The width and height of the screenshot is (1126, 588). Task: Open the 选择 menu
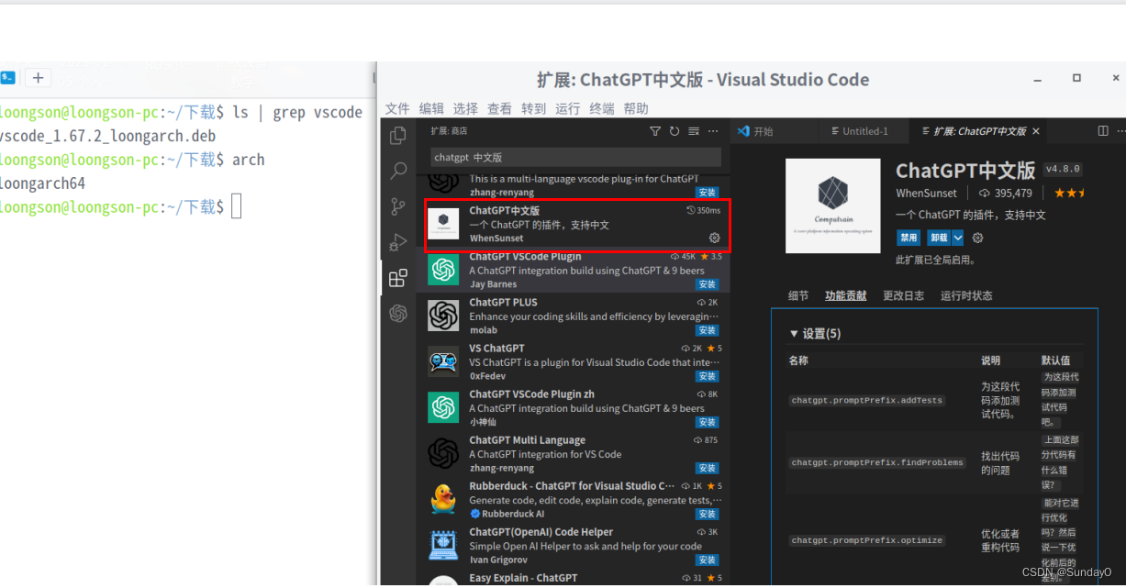(x=465, y=108)
